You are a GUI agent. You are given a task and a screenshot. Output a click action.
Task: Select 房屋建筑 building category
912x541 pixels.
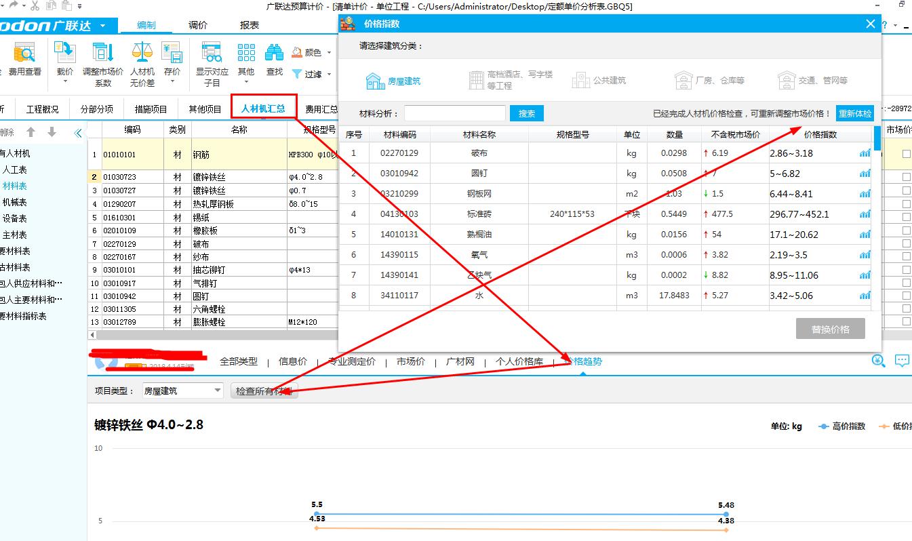pyautogui.click(x=393, y=81)
